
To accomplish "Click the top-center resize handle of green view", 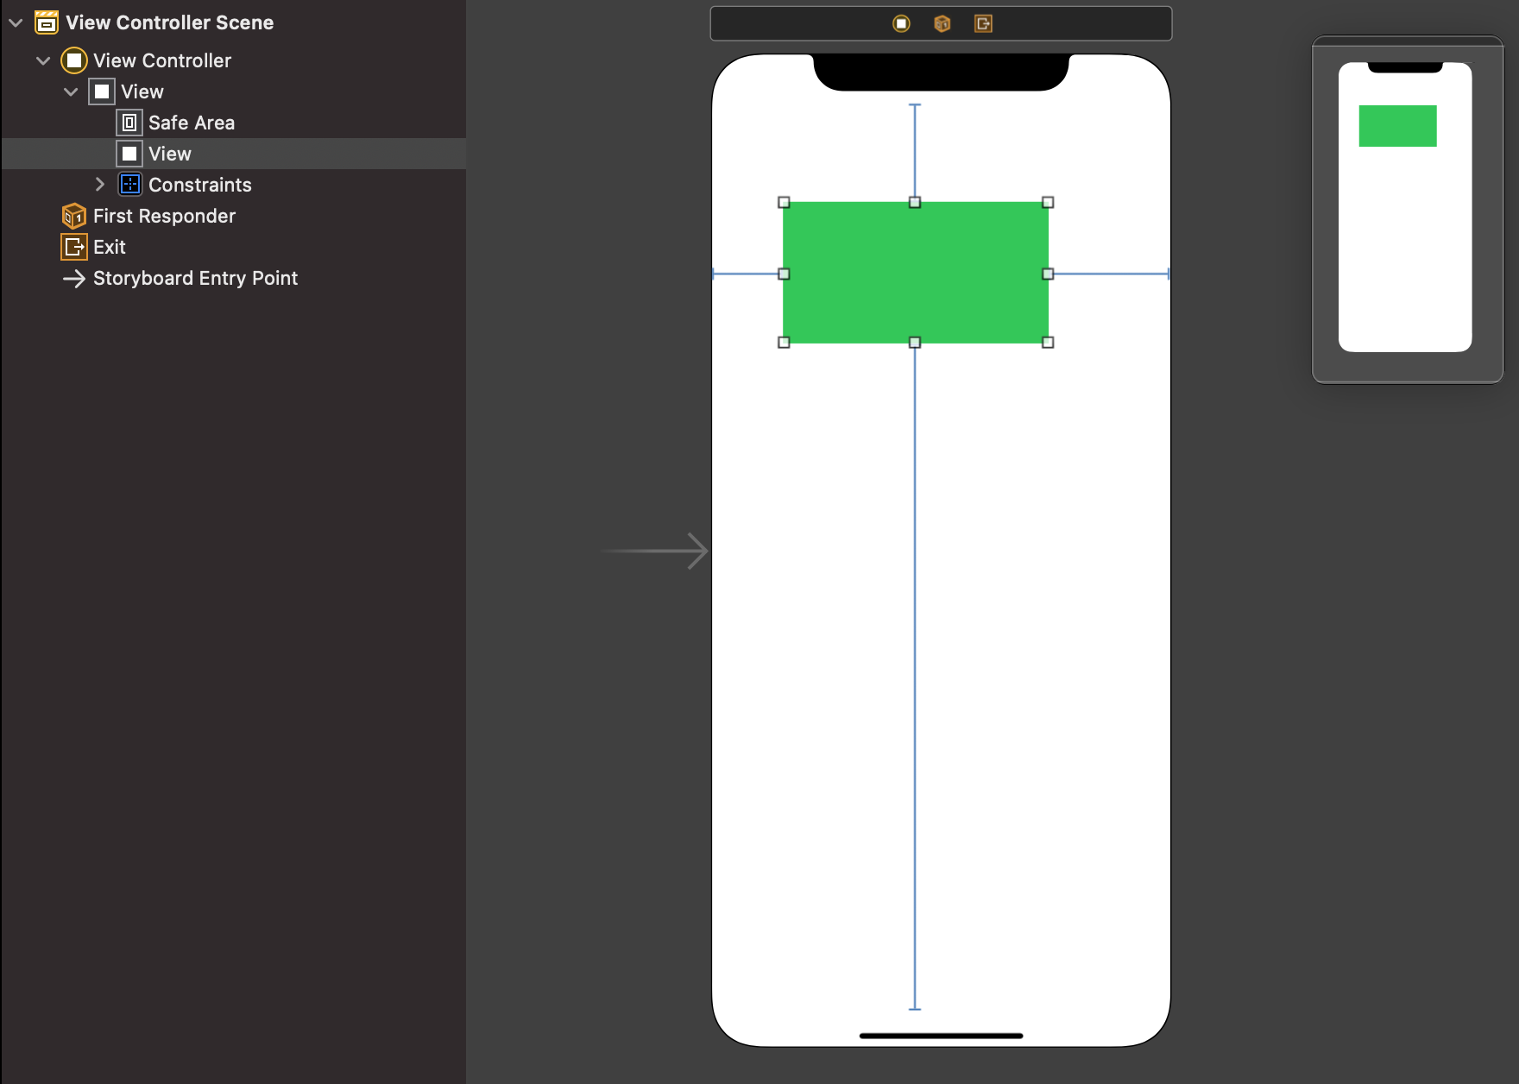I will pyautogui.click(x=915, y=202).
